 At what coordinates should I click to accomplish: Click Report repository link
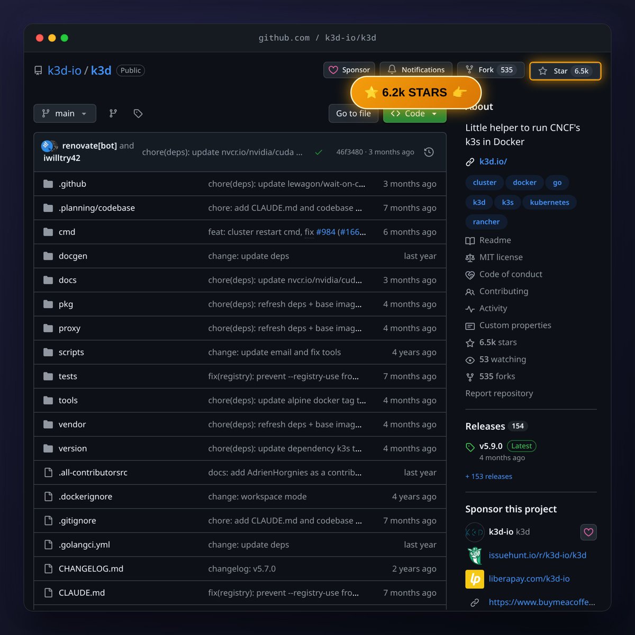pos(499,393)
